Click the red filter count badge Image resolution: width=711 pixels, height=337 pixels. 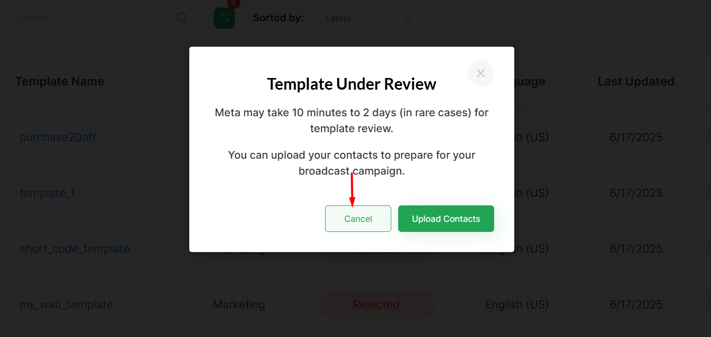pos(234,3)
